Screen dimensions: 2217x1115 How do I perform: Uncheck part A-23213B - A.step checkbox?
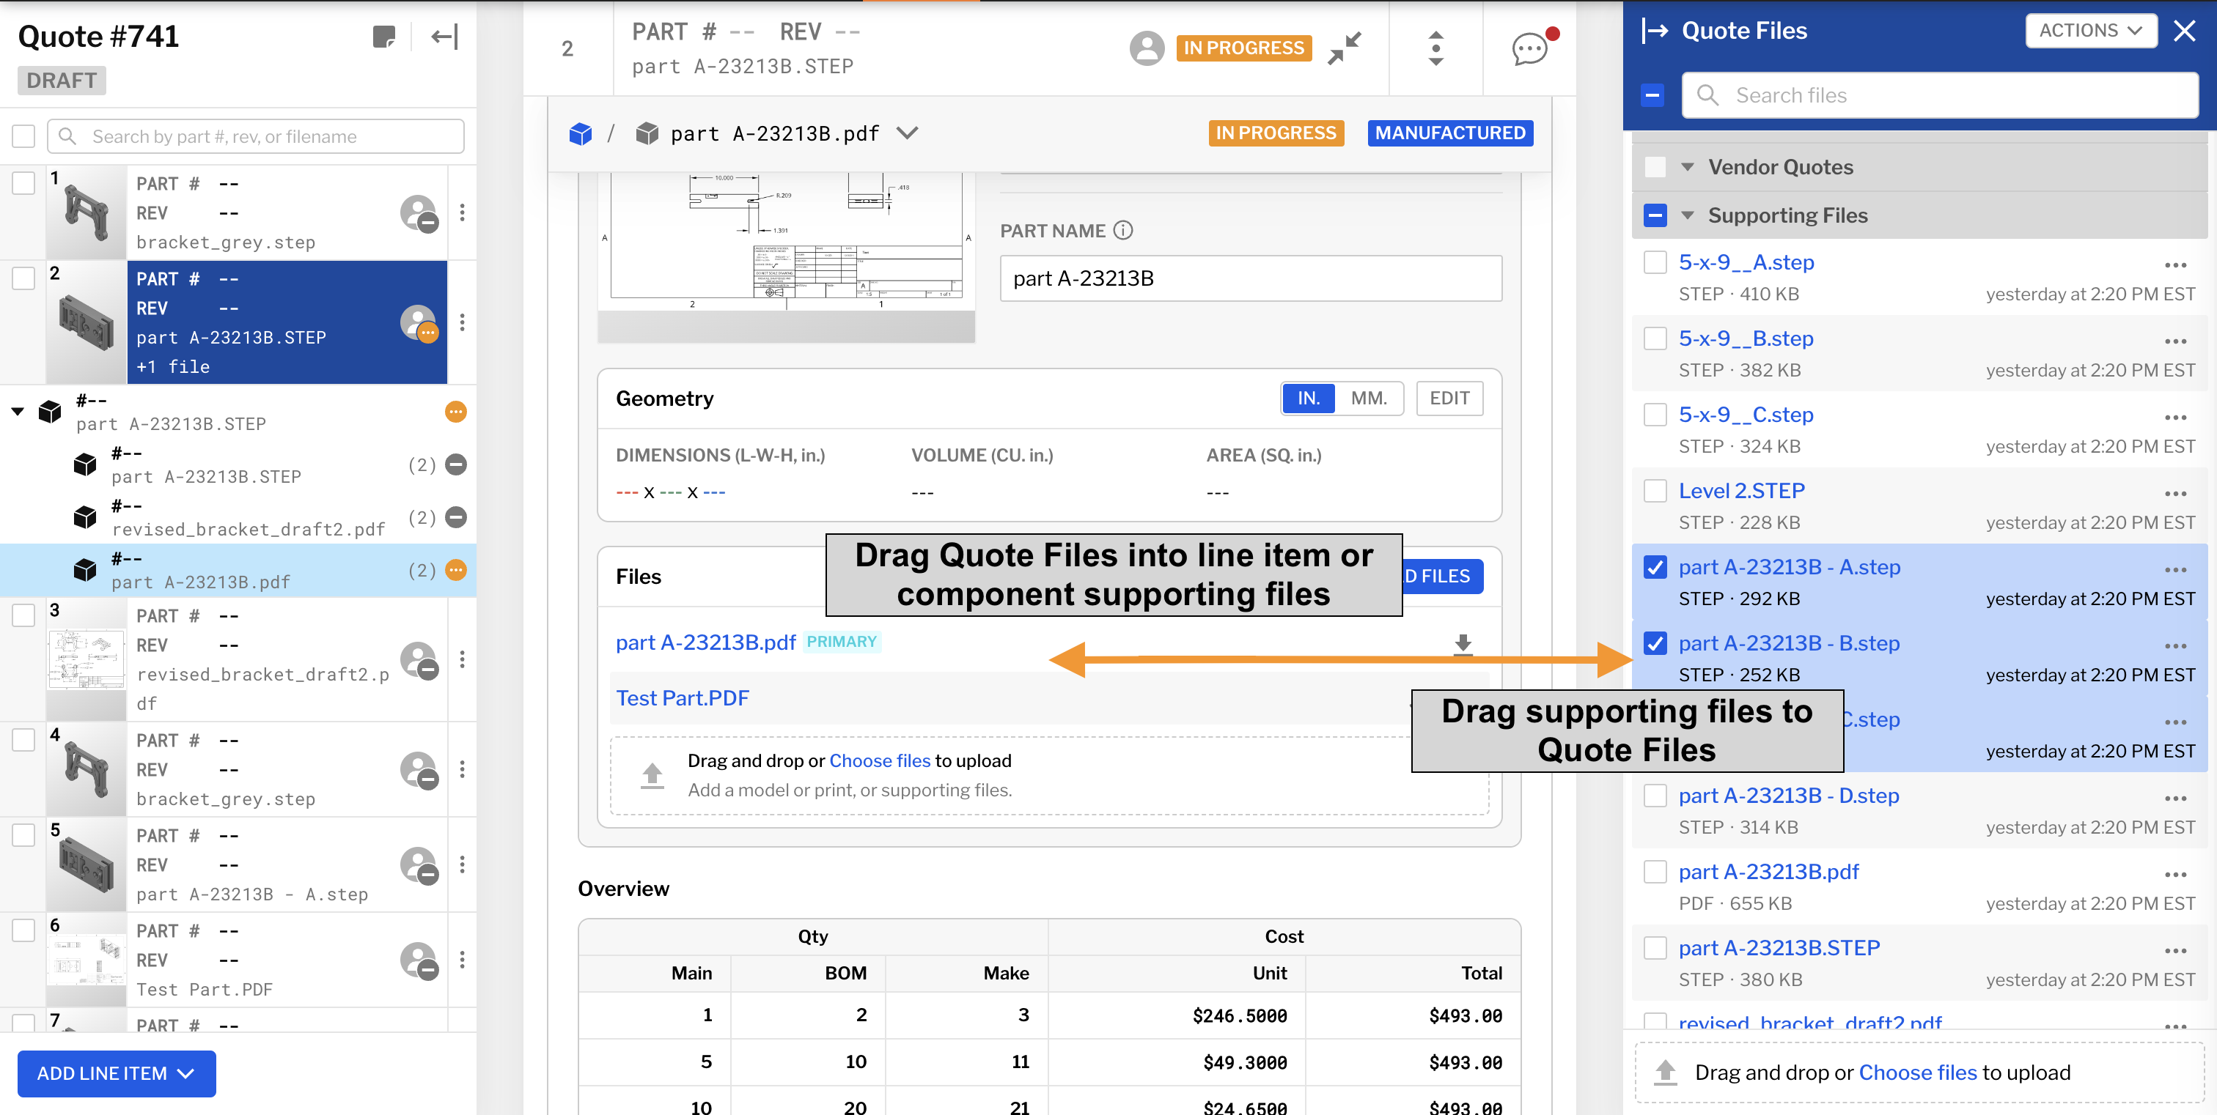click(1654, 567)
